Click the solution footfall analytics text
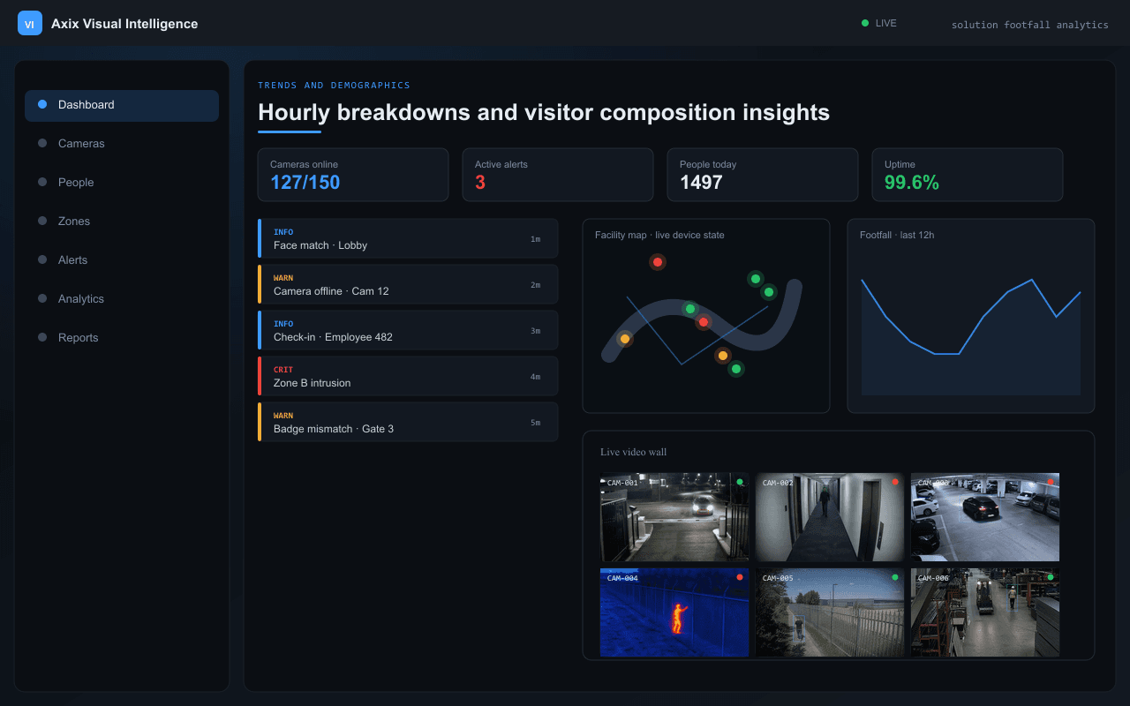1130x706 pixels. pyautogui.click(x=1029, y=25)
